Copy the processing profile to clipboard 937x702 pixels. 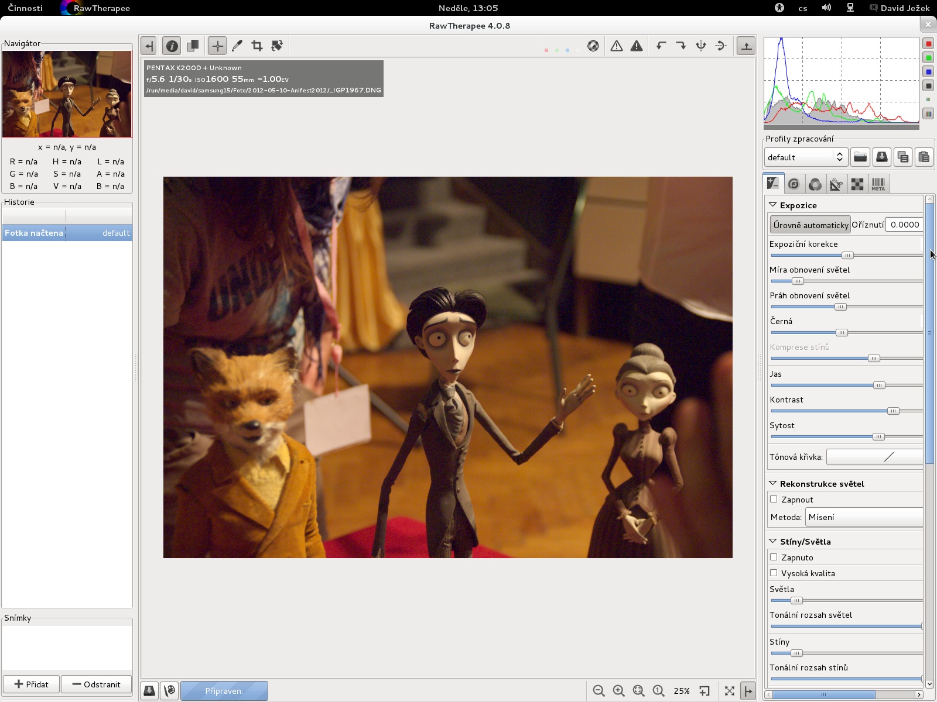pyautogui.click(x=902, y=157)
